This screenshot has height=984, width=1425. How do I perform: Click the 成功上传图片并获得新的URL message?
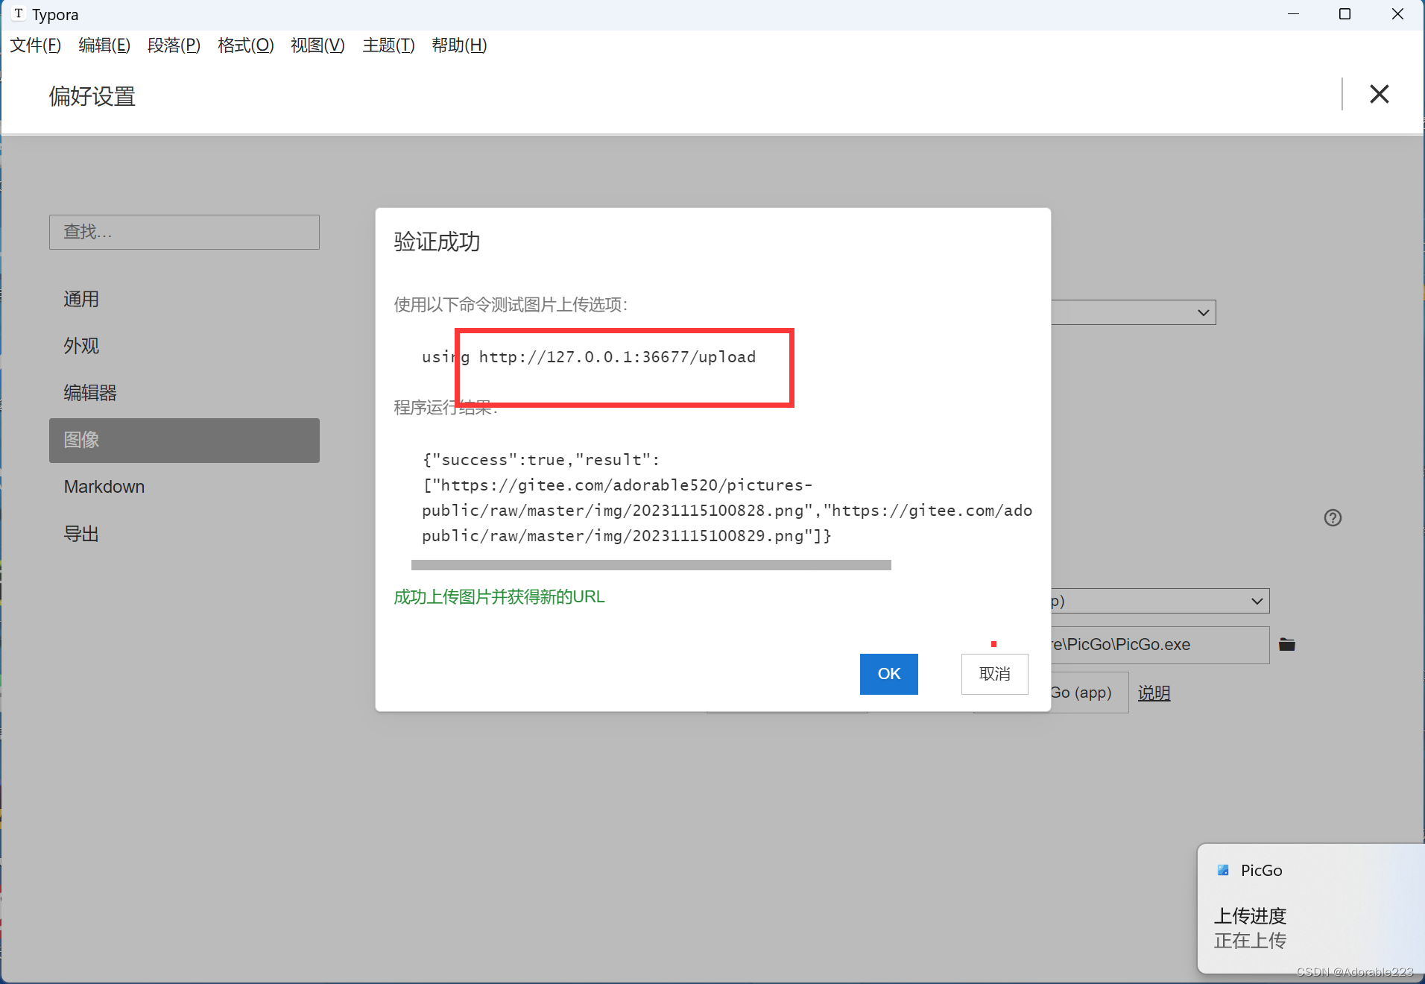tap(499, 597)
